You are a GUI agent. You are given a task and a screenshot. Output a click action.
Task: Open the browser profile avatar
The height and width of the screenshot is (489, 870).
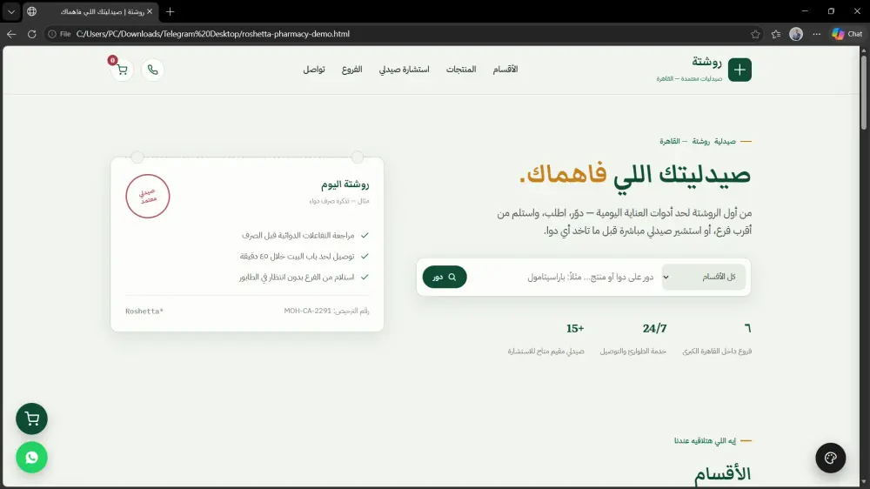(796, 34)
